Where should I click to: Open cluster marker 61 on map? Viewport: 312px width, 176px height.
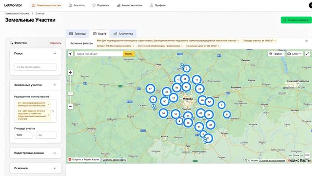pyautogui.click(x=199, y=127)
